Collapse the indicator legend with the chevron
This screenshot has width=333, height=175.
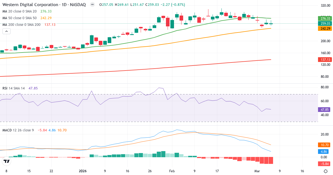6,31
